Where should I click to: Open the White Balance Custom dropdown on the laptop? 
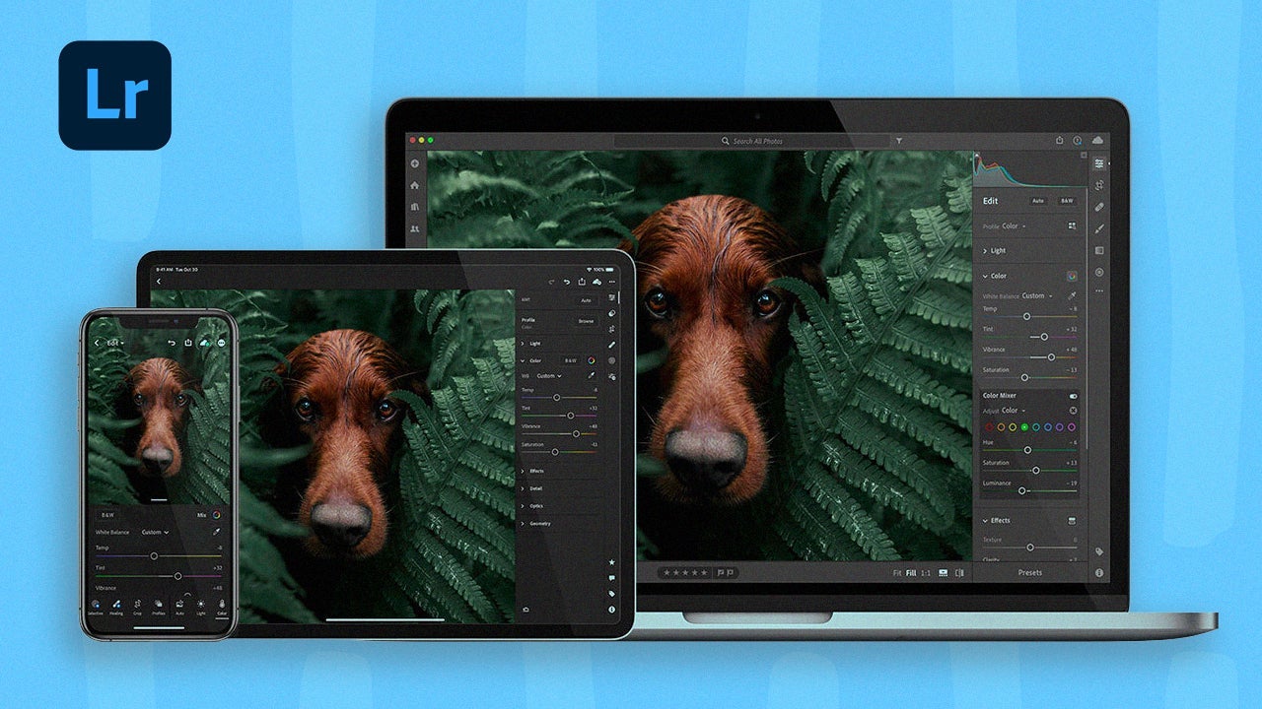[x=1035, y=295]
